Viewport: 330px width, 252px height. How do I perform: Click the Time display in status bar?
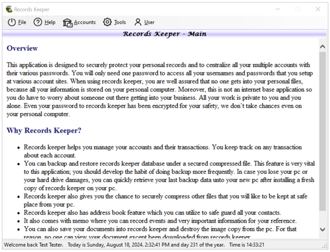(x=246, y=245)
